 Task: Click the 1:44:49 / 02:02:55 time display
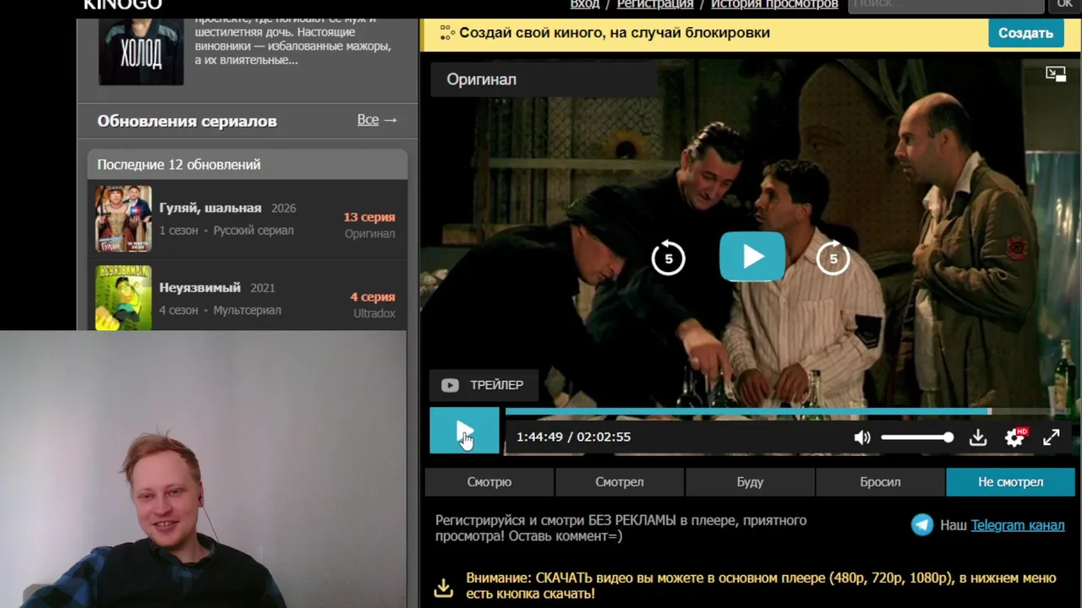point(573,437)
